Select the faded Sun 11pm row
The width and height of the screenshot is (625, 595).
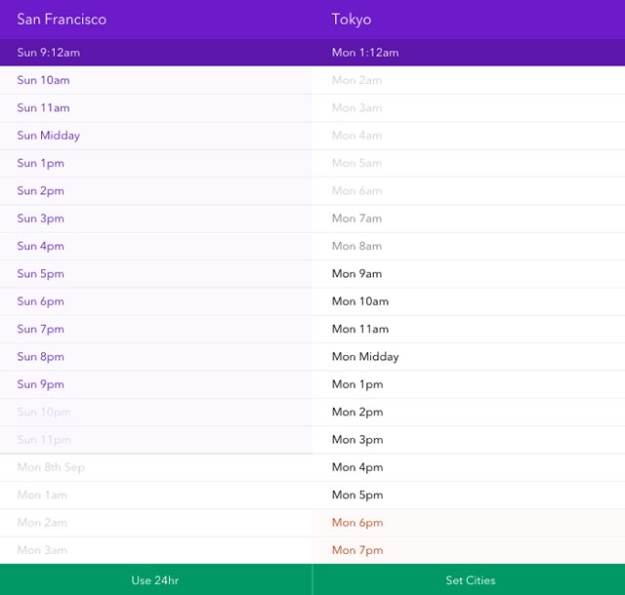click(x=156, y=440)
